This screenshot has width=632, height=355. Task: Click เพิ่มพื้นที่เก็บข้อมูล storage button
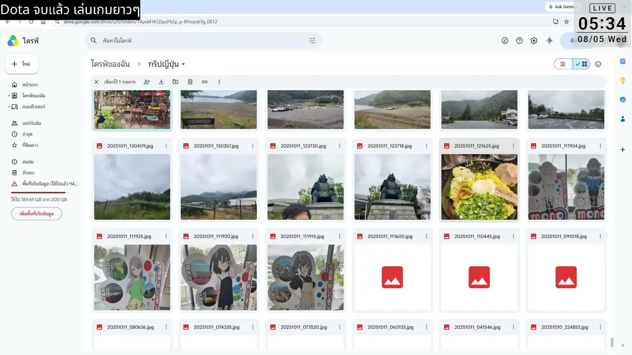[37, 213]
